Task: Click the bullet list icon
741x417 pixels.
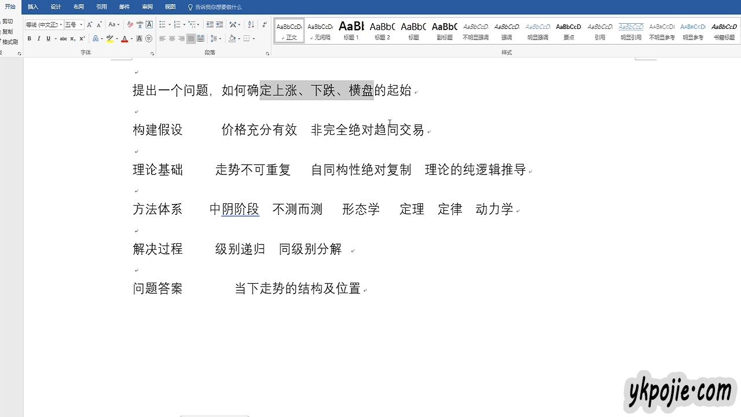Action: (162, 25)
